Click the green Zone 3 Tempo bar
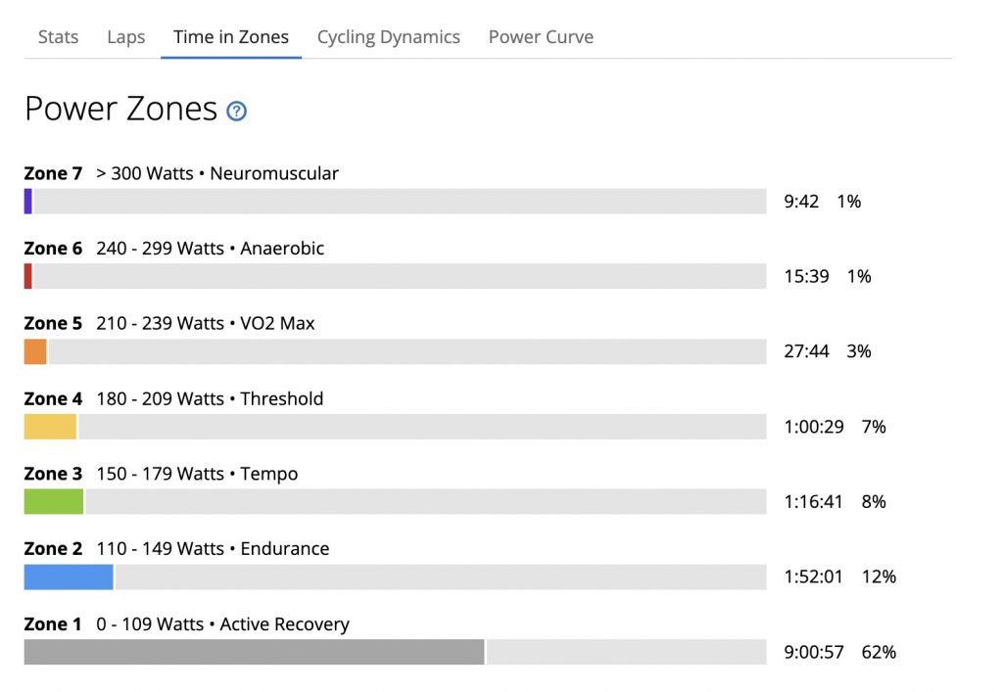The width and height of the screenshot is (1003, 692). [54, 501]
